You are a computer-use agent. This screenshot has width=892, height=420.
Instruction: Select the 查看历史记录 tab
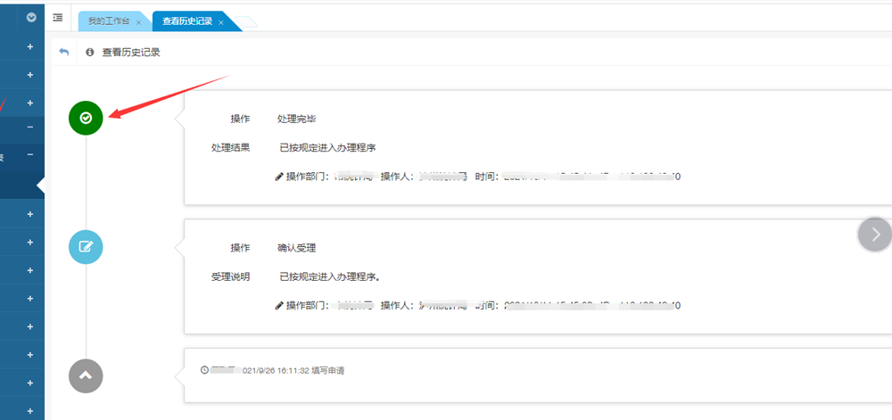coord(186,21)
